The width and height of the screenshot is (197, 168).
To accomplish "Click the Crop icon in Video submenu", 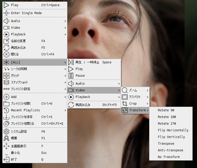I will coord(125,104).
